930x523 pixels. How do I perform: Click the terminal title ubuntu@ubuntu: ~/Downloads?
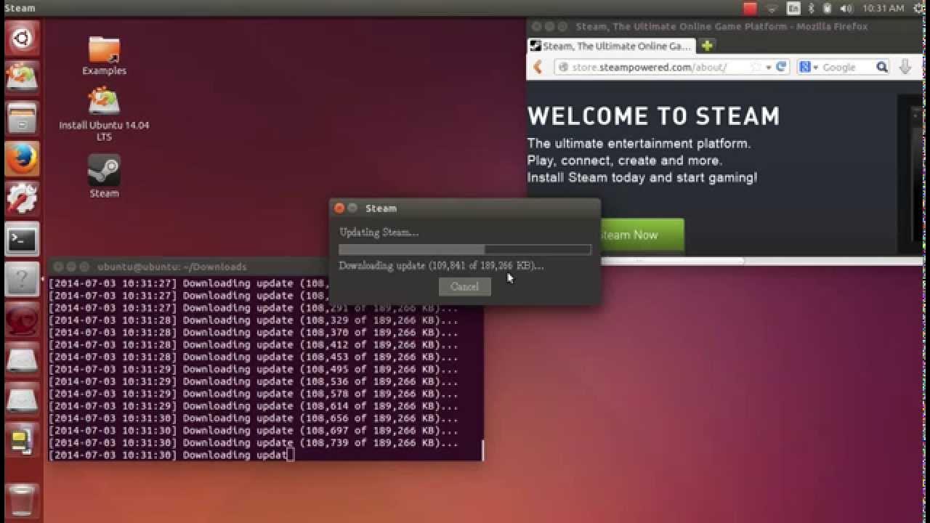172,267
